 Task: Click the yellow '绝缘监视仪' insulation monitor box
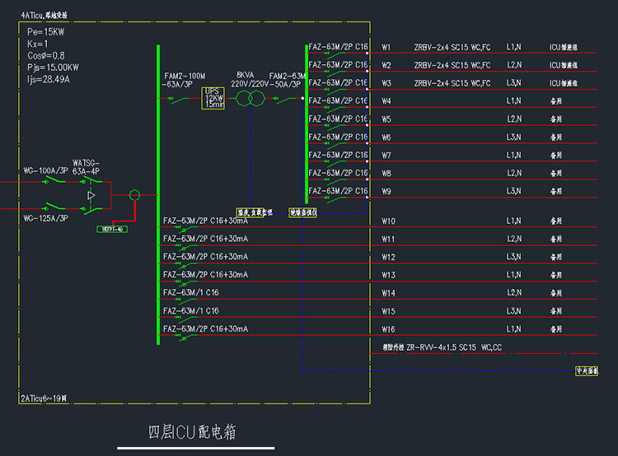pyautogui.click(x=302, y=212)
